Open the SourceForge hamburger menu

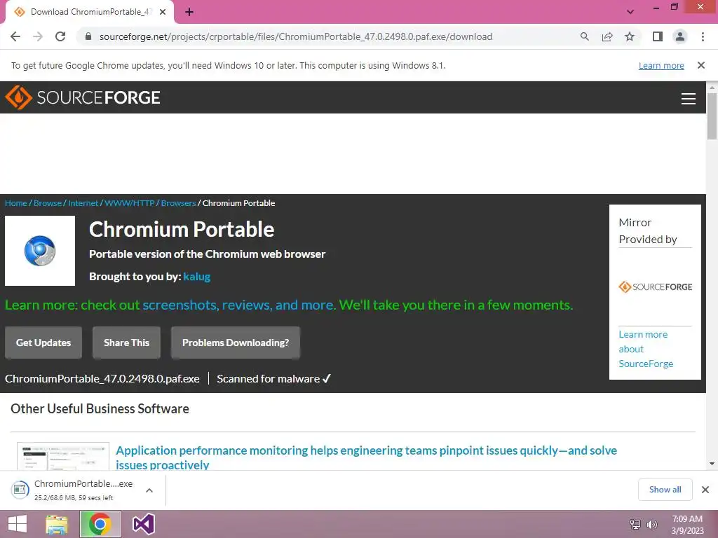689,98
